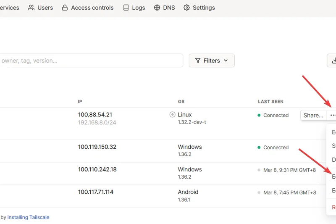Expand the Filters dropdown chevron
Viewport: 336px width, 224px height.
[x=226, y=61]
